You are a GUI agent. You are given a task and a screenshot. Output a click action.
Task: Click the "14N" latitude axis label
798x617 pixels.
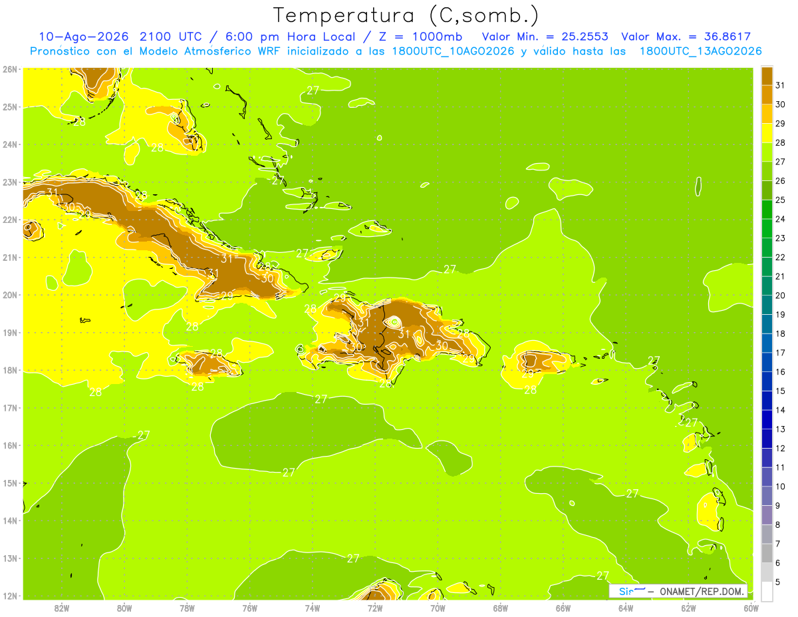point(10,520)
